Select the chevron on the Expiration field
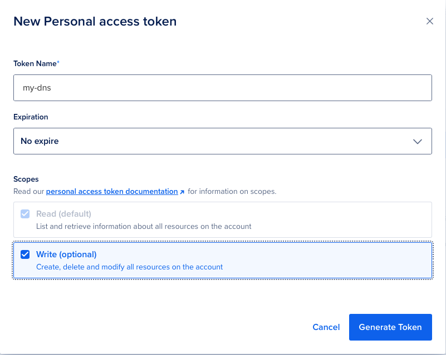Image resolution: width=446 pixels, height=355 pixels. pyautogui.click(x=417, y=141)
